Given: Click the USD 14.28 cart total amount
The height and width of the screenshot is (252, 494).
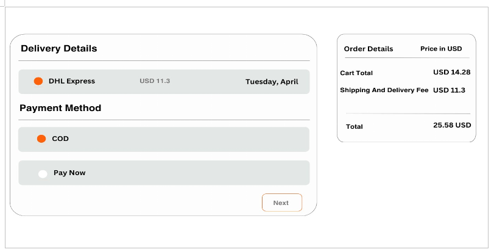Looking at the screenshot, I should tap(452, 73).
